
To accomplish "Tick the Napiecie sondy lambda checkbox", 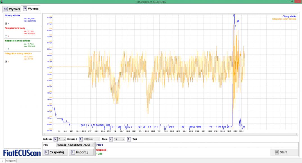I will tap(6, 49).
